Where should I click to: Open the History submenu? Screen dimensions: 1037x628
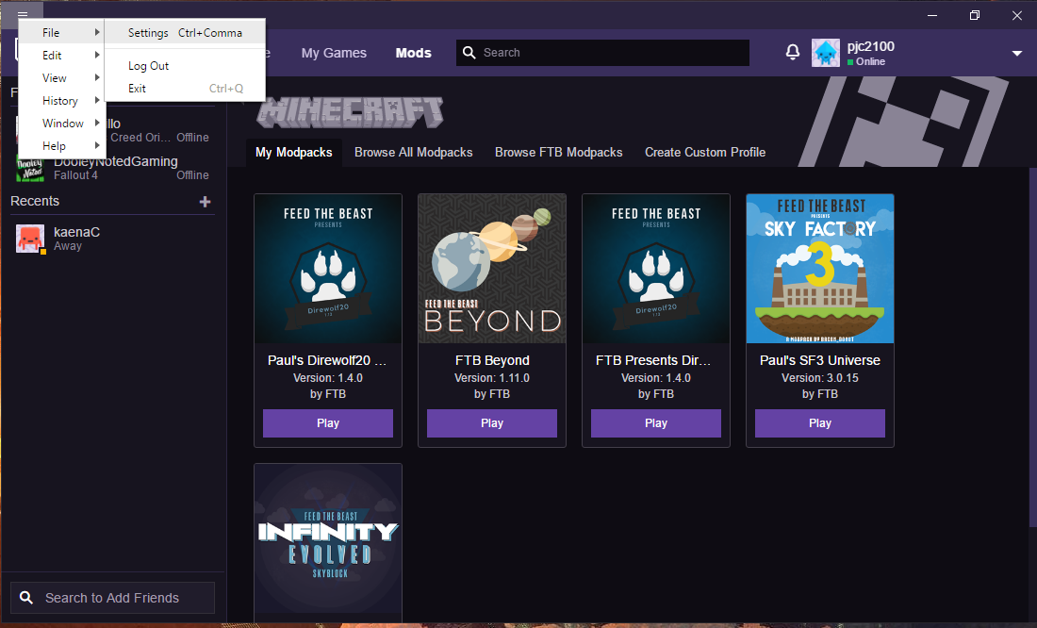[62, 101]
